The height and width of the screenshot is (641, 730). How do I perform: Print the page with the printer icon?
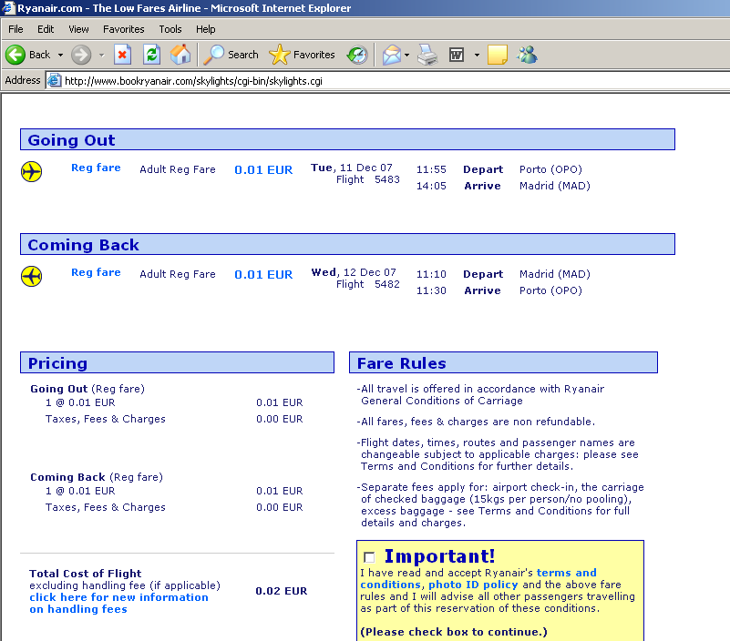click(x=427, y=55)
